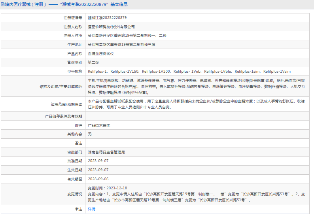Select the model list starting Relifplus-1

tap(189, 72)
